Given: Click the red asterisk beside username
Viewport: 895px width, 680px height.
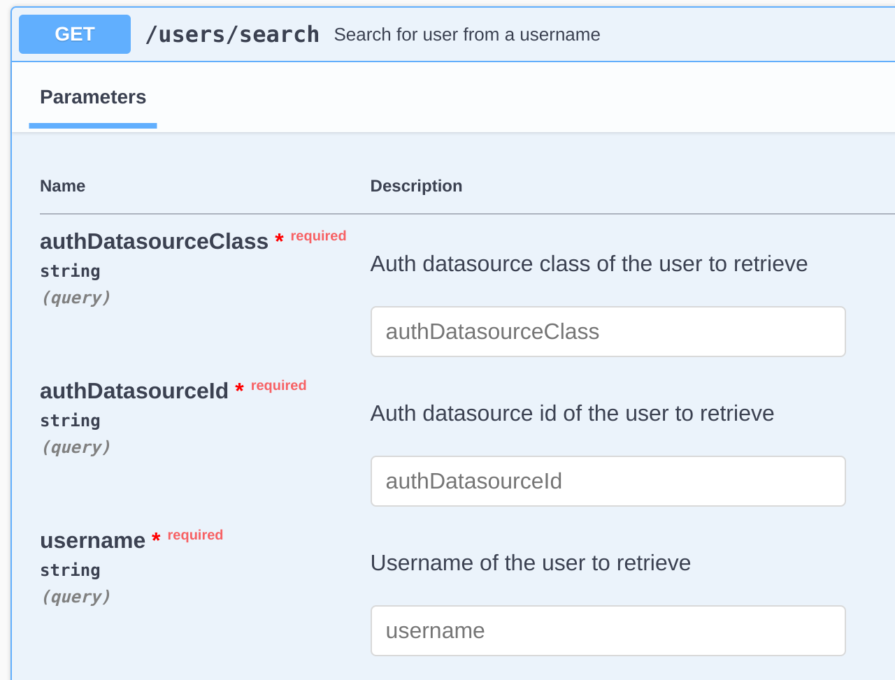Looking at the screenshot, I should 156,539.
